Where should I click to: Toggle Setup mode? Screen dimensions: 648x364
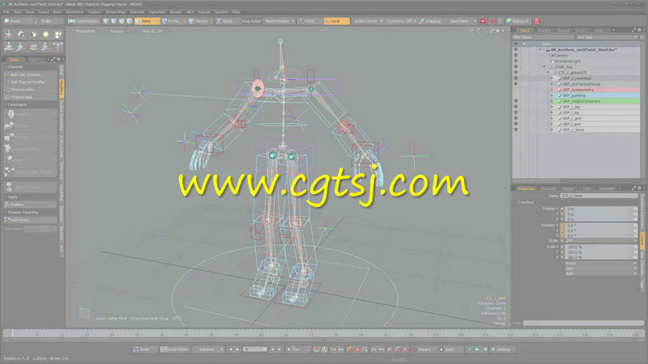(226, 21)
